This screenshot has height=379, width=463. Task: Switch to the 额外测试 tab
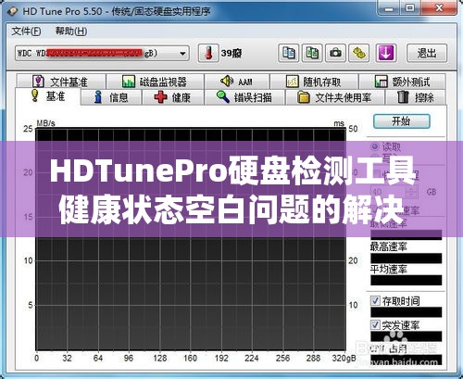pos(402,82)
